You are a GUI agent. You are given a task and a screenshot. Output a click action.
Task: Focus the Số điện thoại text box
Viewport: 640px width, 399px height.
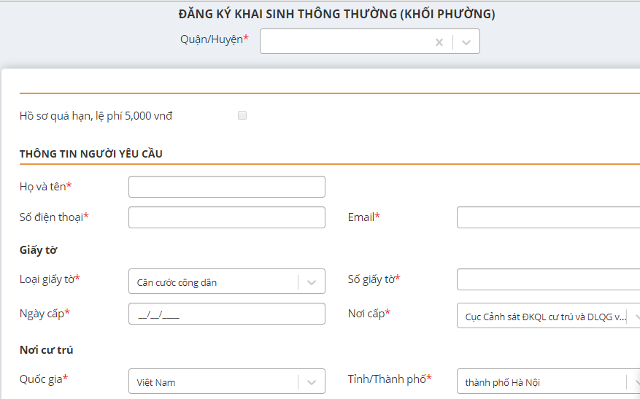point(226,217)
